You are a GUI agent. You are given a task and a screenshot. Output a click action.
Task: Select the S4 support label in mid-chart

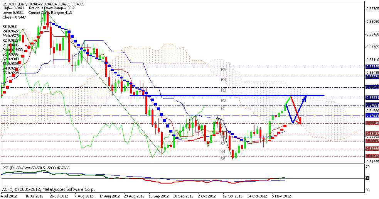(223, 152)
